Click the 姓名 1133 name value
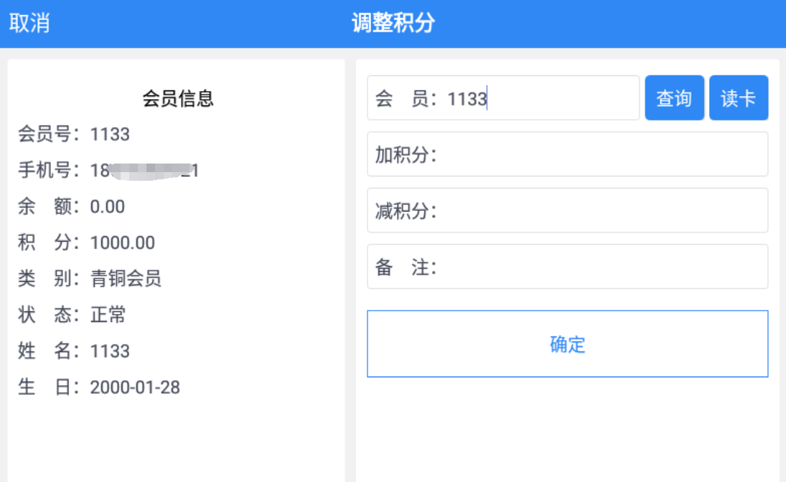Viewport: 786px width, 482px height. pos(110,351)
